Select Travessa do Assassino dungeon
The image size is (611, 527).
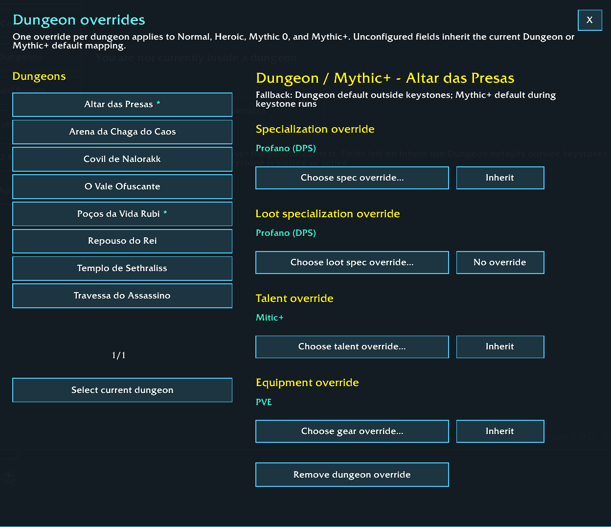pyautogui.click(x=122, y=296)
